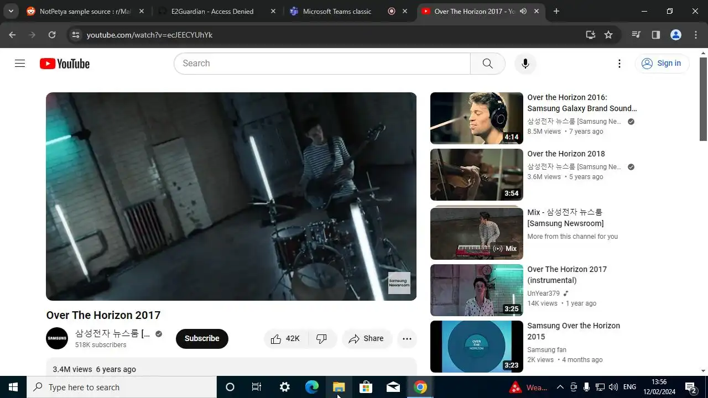Click the browser address bar URL
The height and width of the screenshot is (398, 708).
click(x=149, y=35)
